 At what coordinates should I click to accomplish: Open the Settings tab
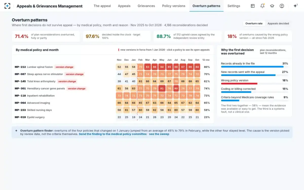(234, 6)
